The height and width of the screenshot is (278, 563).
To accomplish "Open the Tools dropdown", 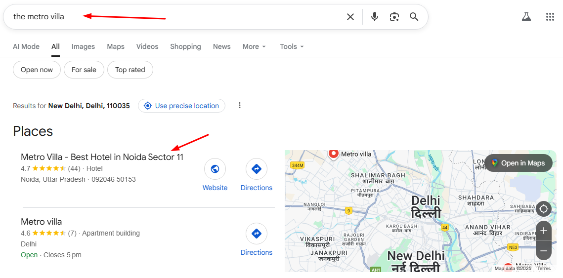I will click(292, 46).
